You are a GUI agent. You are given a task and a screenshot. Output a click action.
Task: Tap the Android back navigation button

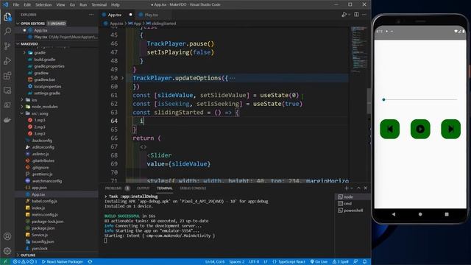394,214
